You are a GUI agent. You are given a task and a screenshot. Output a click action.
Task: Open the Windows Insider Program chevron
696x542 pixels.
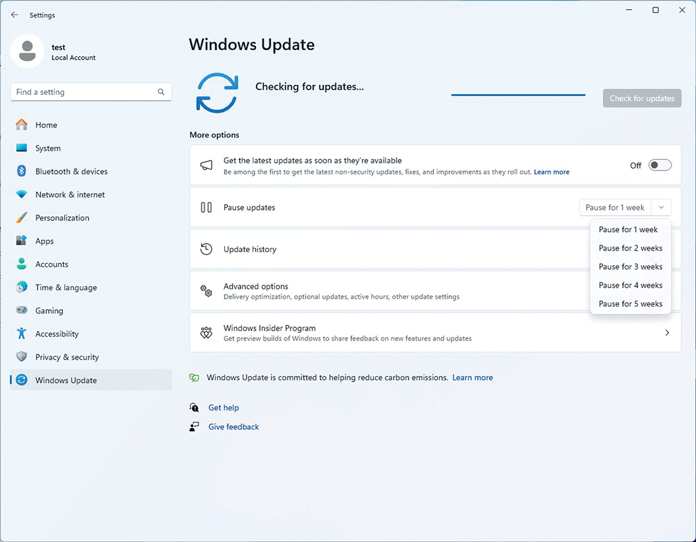pos(667,333)
